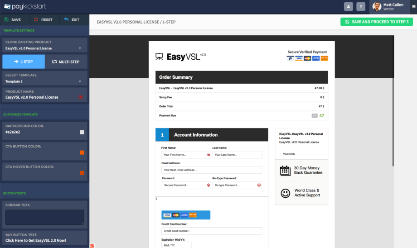Image resolution: width=417 pixels, height=248 pixels.
Task: Switch to Multi Step checkout tab
Action: click(66, 62)
